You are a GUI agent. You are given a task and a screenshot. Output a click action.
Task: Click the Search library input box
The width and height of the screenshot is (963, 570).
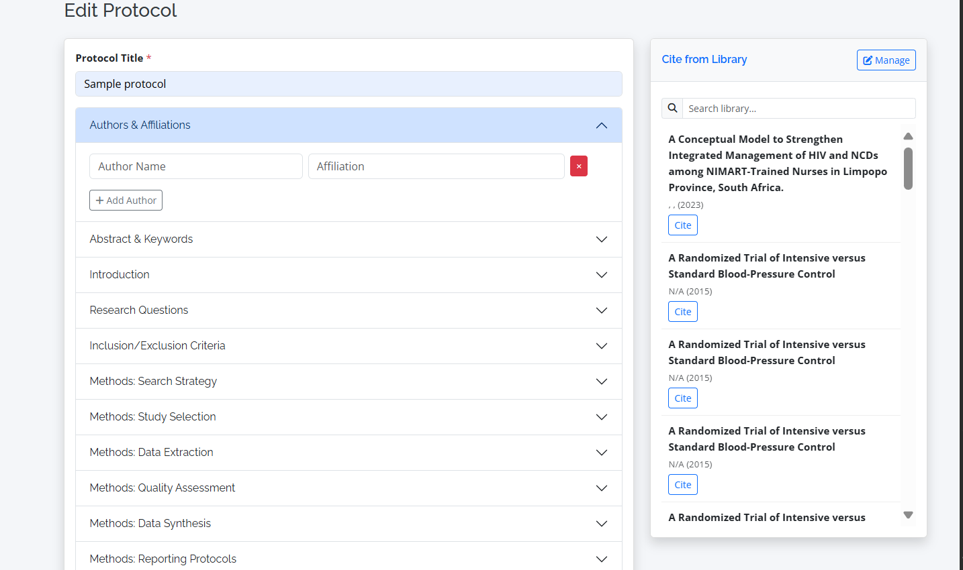(x=798, y=109)
